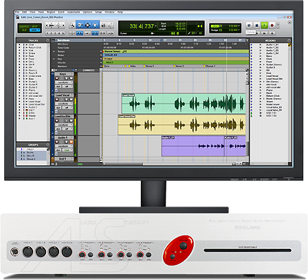The image size is (308, 280).
Task: Open the Nudge value dropdown arrow
Action: [239, 30]
